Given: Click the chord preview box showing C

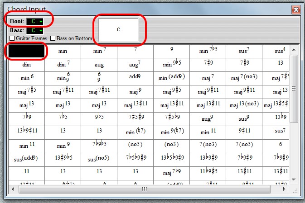Looking at the screenshot, I should [x=119, y=29].
